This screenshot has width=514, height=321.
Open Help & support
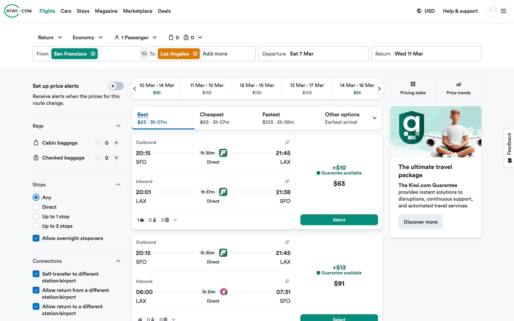click(460, 11)
